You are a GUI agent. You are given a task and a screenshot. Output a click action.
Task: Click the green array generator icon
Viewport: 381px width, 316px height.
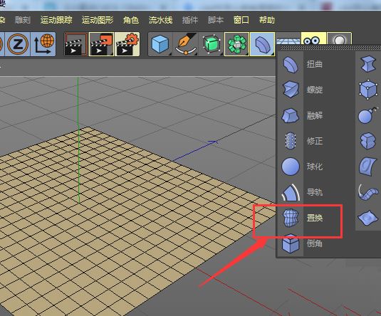(x=236, y=44)
